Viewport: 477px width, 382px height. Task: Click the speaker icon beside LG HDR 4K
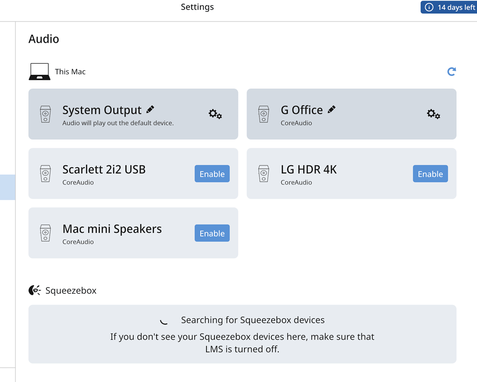point(263,173)
